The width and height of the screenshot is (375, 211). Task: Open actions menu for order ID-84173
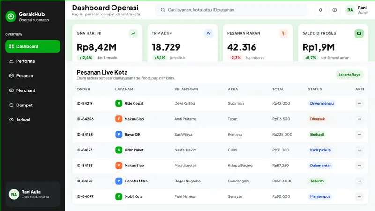[359, 150]
